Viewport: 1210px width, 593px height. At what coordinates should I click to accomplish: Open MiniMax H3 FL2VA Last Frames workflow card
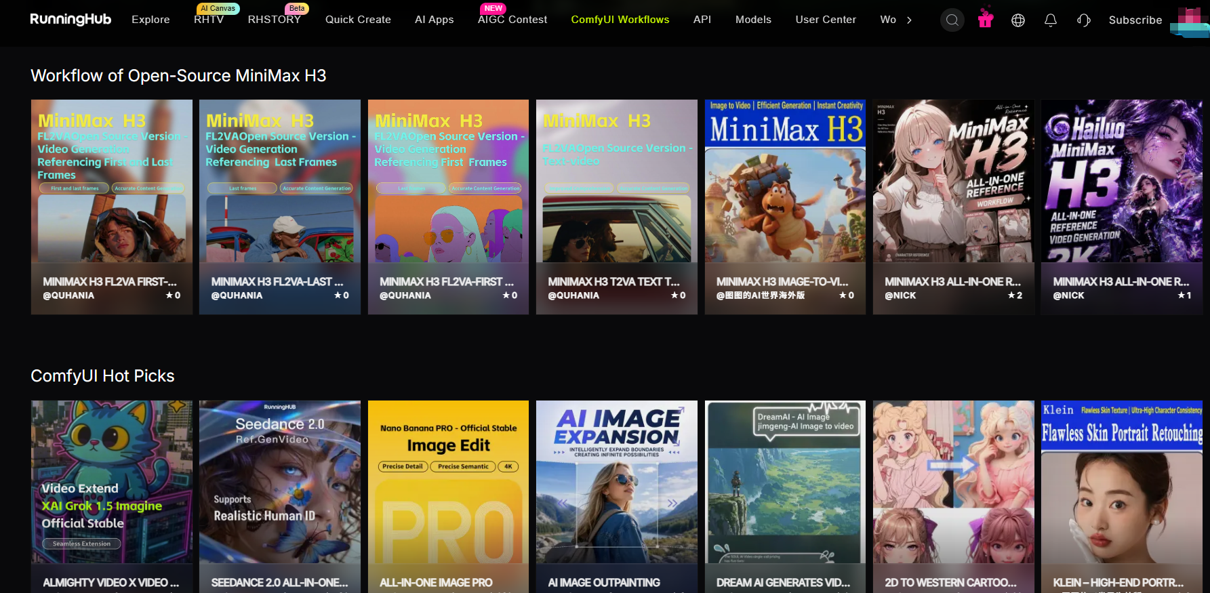point(280,207)
